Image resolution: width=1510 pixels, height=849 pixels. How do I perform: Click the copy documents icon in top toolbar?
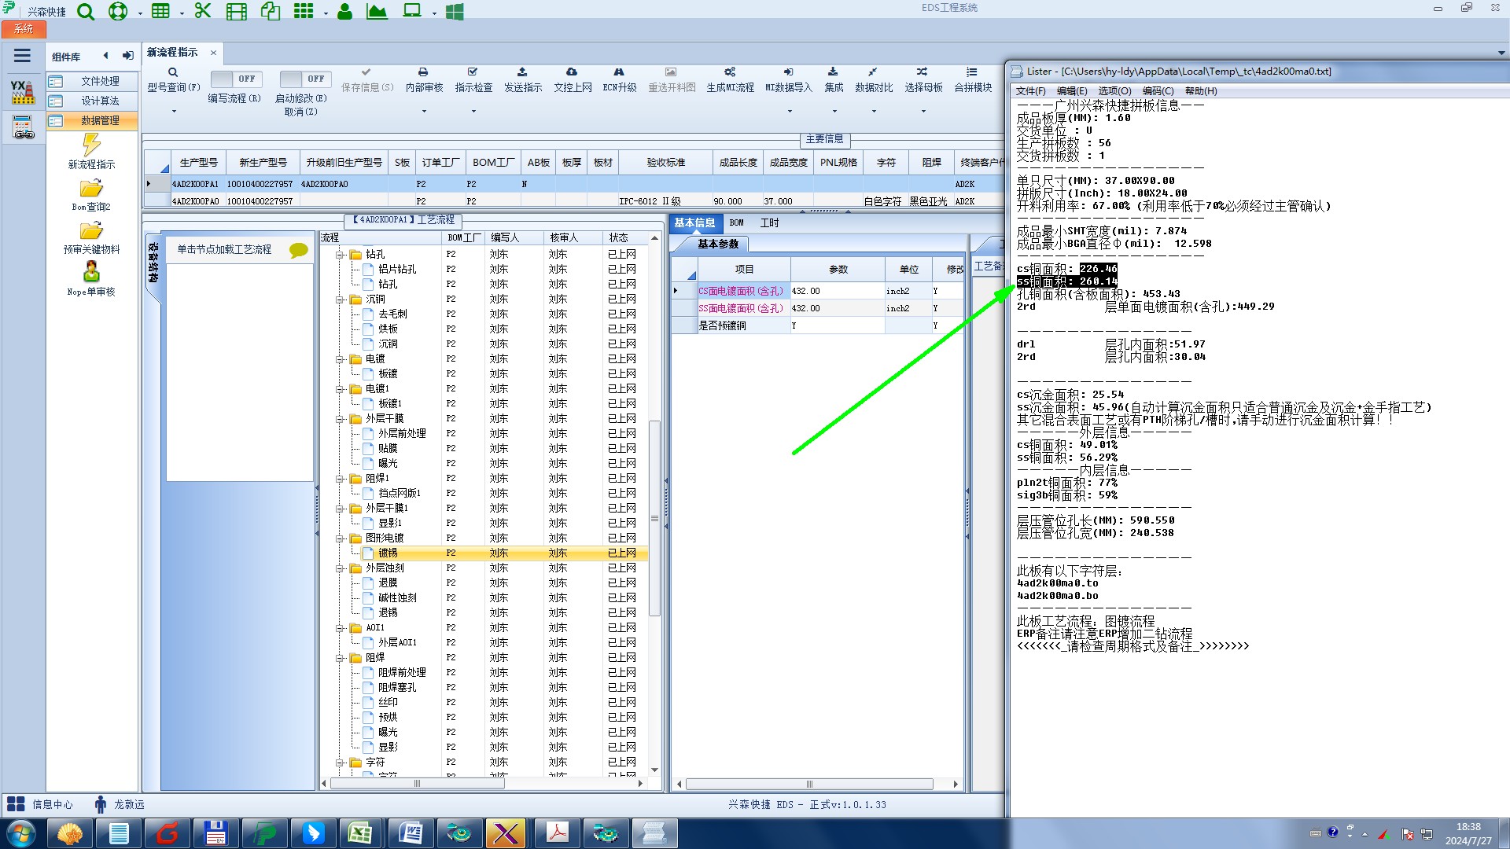(271, 11)
